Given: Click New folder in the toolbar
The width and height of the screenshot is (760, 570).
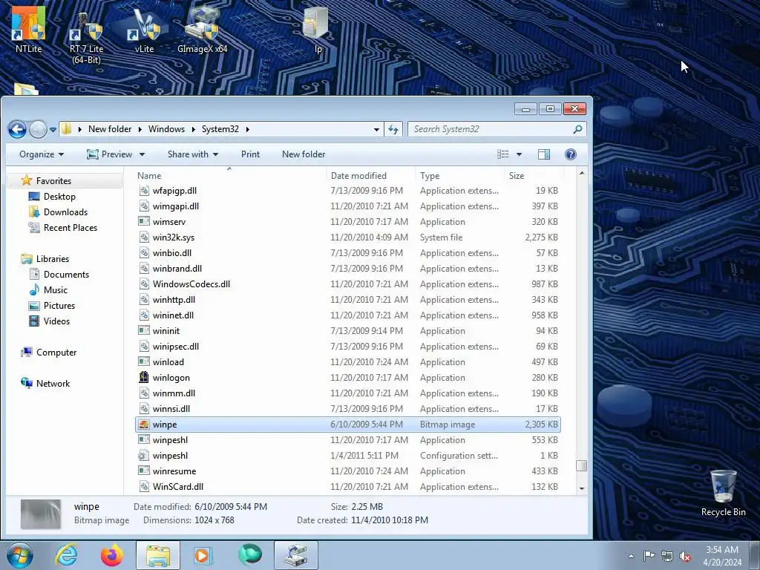Looking at the screenshot, I should (304, 154).
